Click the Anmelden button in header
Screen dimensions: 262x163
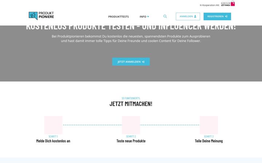[x=188, y=16]
